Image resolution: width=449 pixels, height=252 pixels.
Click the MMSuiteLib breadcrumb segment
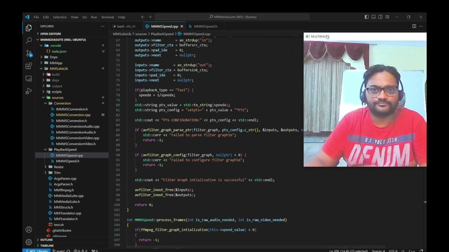(x=122, y=34)
